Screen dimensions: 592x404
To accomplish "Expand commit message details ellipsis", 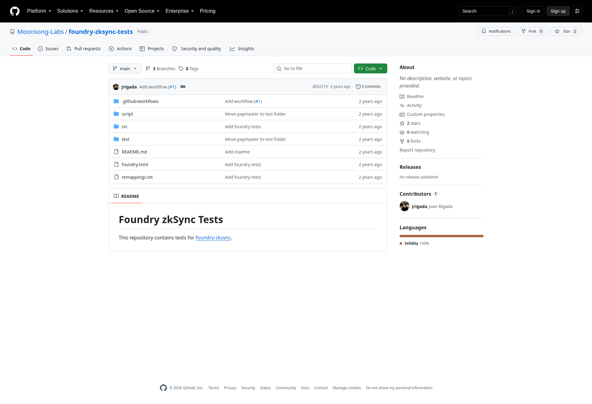I will pyautogui.click(x=183, y=87).
